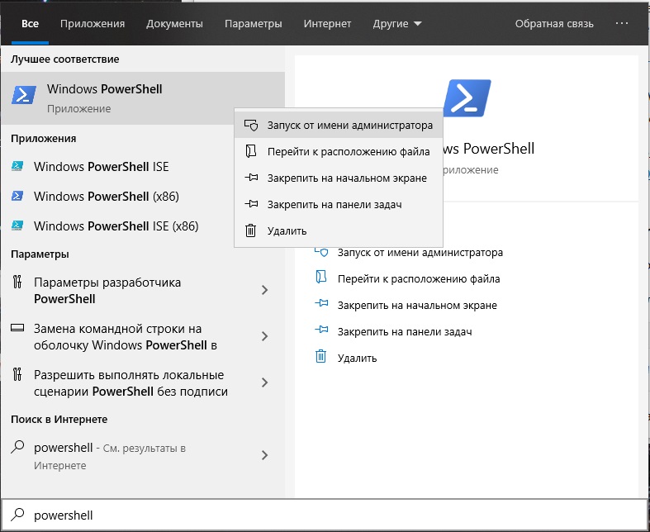650x532 pixels.
Task: Click the Windows PowerShell (x86) icon
Action: tap(17, 196)
